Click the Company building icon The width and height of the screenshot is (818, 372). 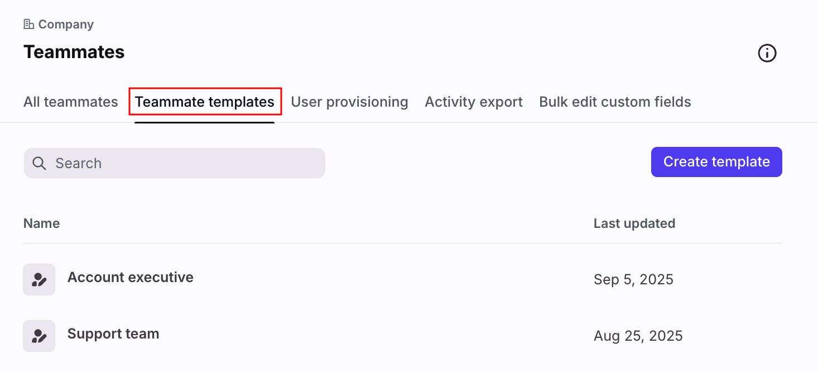pos(28,24)
